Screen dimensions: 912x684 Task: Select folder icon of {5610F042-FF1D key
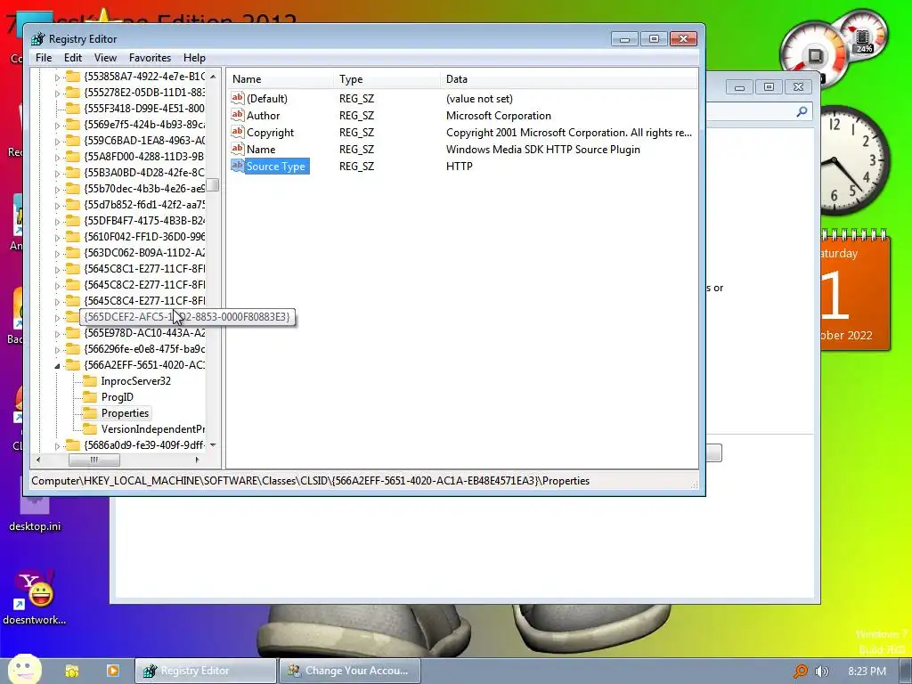73,237
